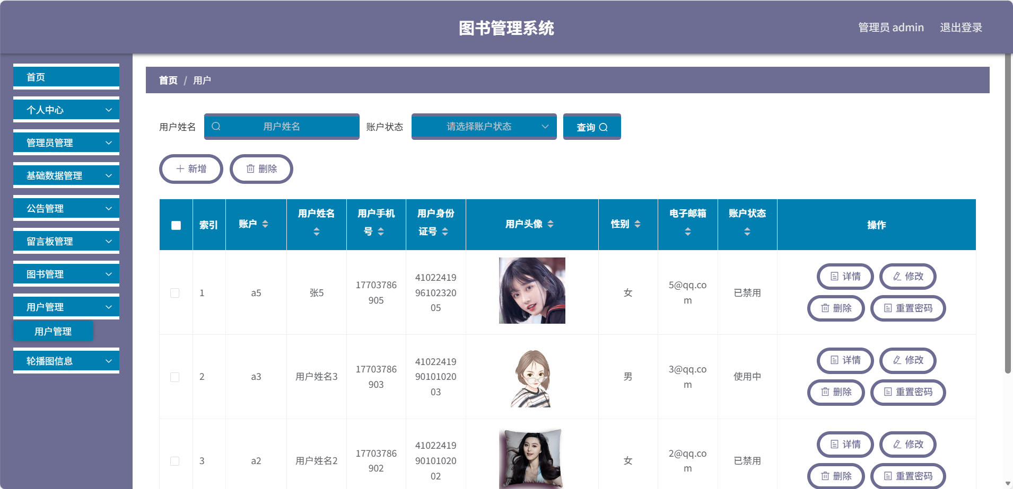This screenshot has width=1013, height=489.
Task: Sort by 性别 column arrows
Action: (638, 224)
